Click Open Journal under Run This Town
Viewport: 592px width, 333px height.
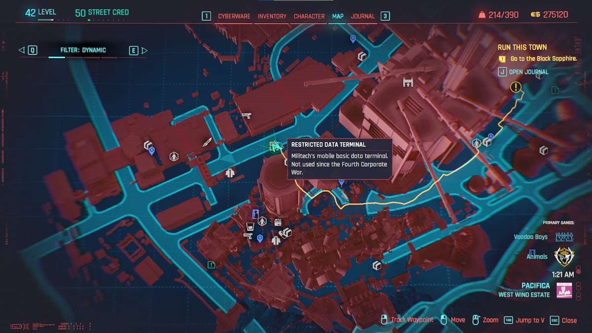530,72
